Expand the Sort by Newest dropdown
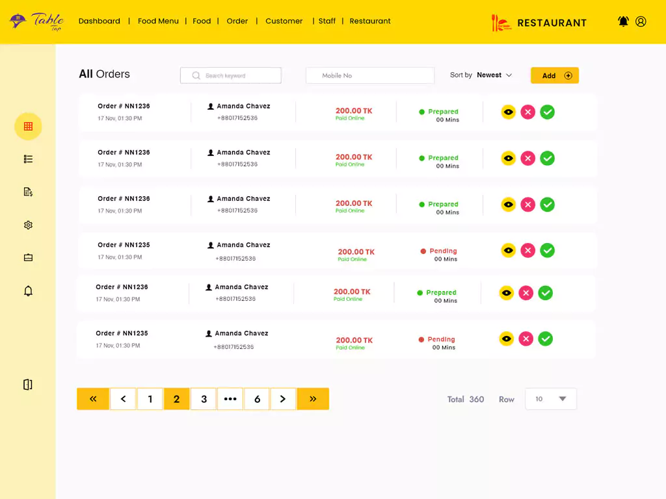666x499 pixels. (495, 75)
